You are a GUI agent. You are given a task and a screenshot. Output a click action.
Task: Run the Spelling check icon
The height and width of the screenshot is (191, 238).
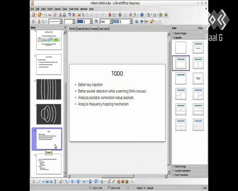[x=70, y=15]
